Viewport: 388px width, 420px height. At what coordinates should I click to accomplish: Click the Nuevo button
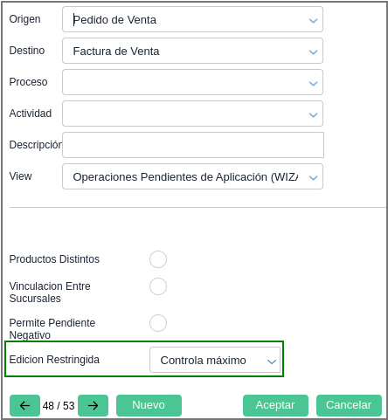(x=149, y=405)
